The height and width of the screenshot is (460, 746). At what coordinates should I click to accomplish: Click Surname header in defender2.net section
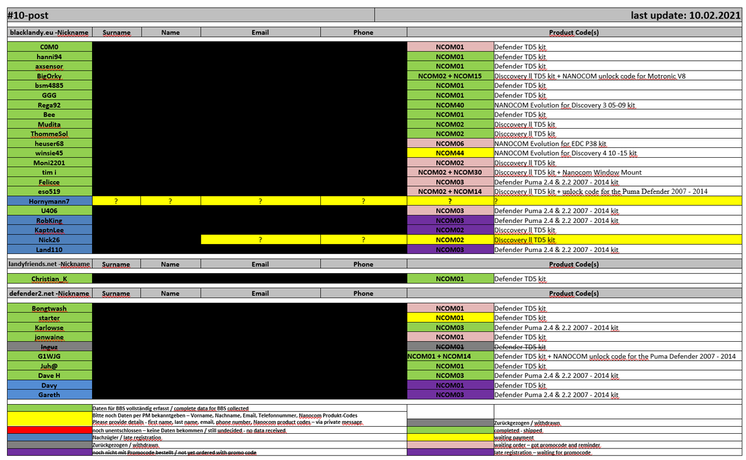(117, 293)
